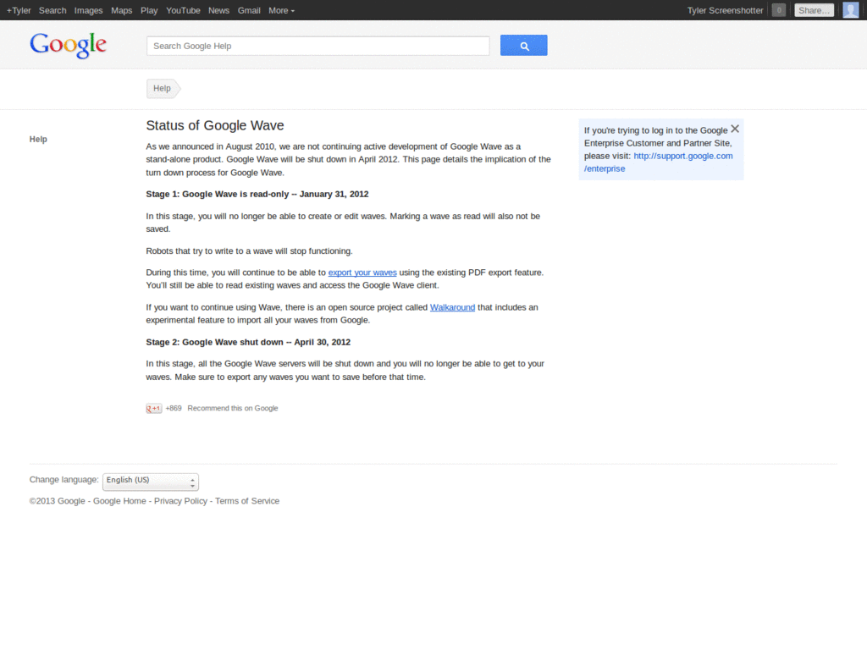Image resolution: width=867 pixels, height=650 pixels.
Task: Click the Status of Google Wave heading
Action: pyautogui.click(x=215, y=125)
